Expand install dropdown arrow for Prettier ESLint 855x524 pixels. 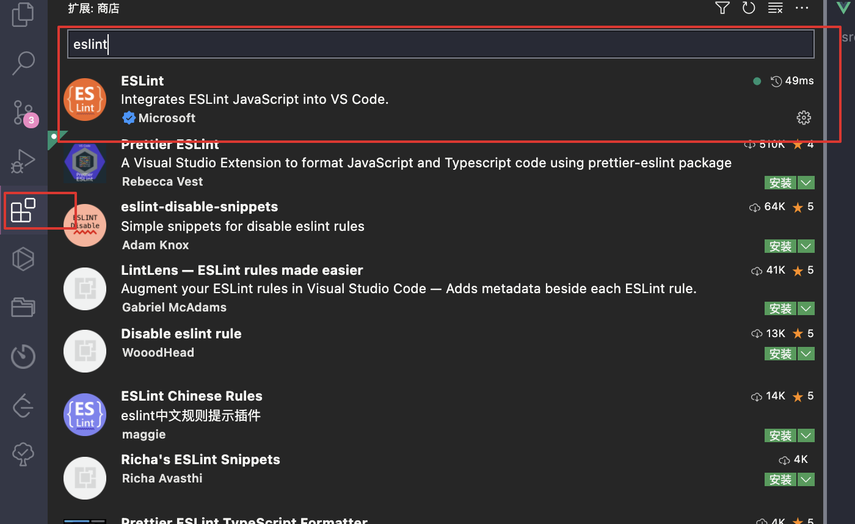point(806,183)
